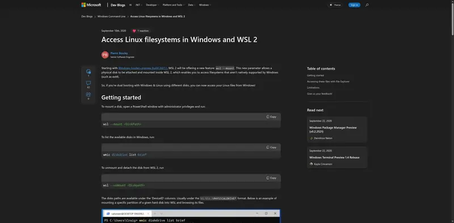Click the Sign in button
The width and height of the screenshot is (454, 223).
tap(354, 5)
